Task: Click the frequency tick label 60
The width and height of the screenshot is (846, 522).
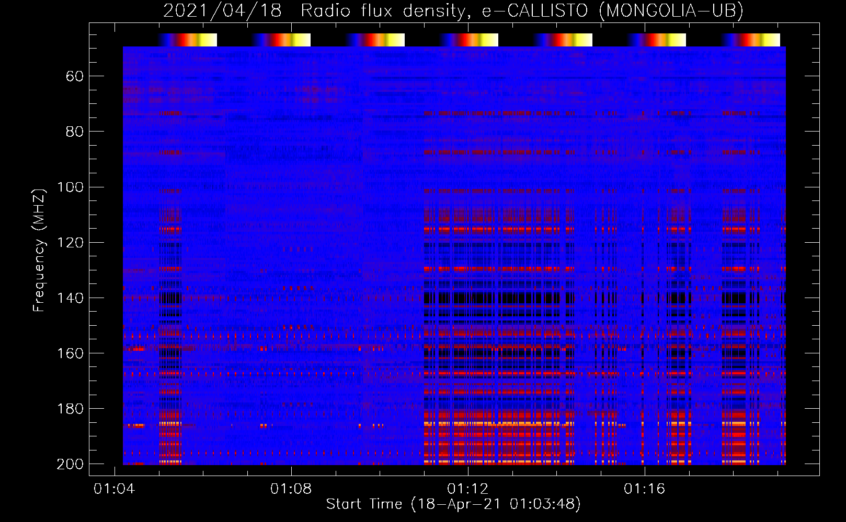Action: coord(75,77)
